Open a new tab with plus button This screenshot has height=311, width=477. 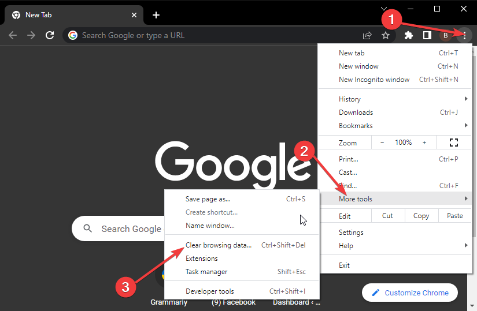pos(156,15)
